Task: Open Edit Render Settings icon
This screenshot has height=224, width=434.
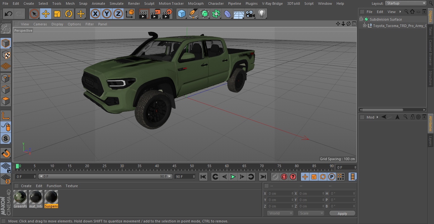Action: click(167, 14)
